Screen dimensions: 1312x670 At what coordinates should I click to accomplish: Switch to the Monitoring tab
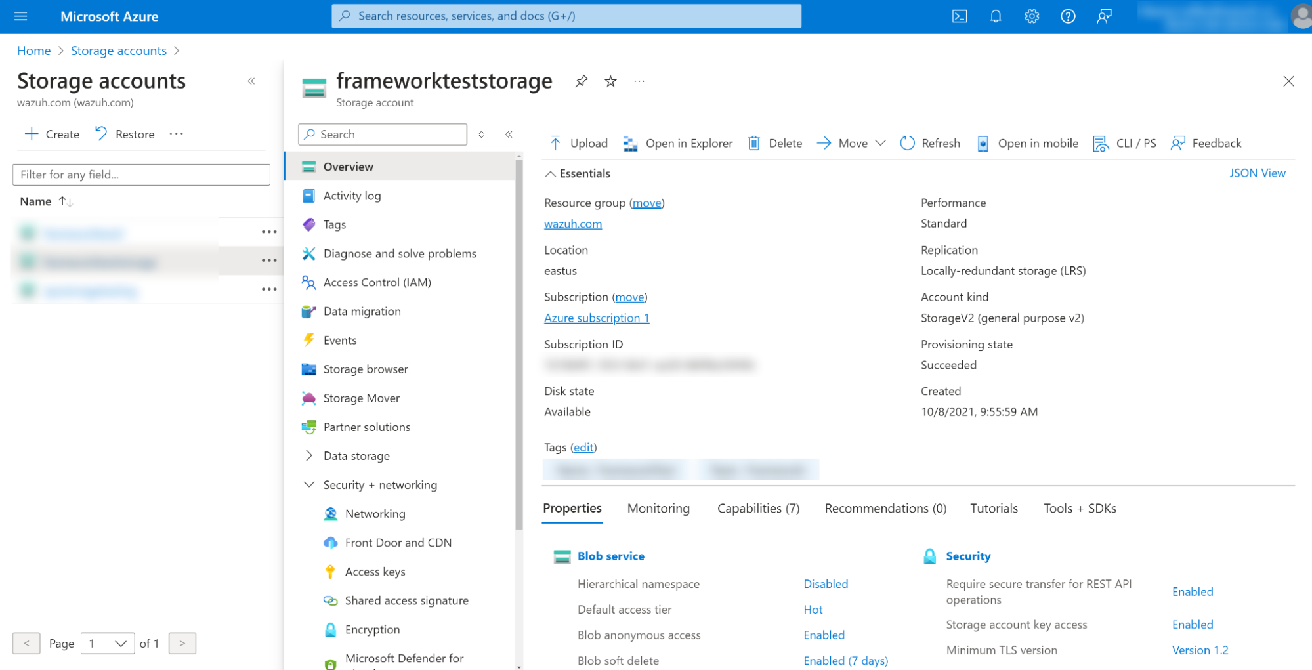point(658,508)
